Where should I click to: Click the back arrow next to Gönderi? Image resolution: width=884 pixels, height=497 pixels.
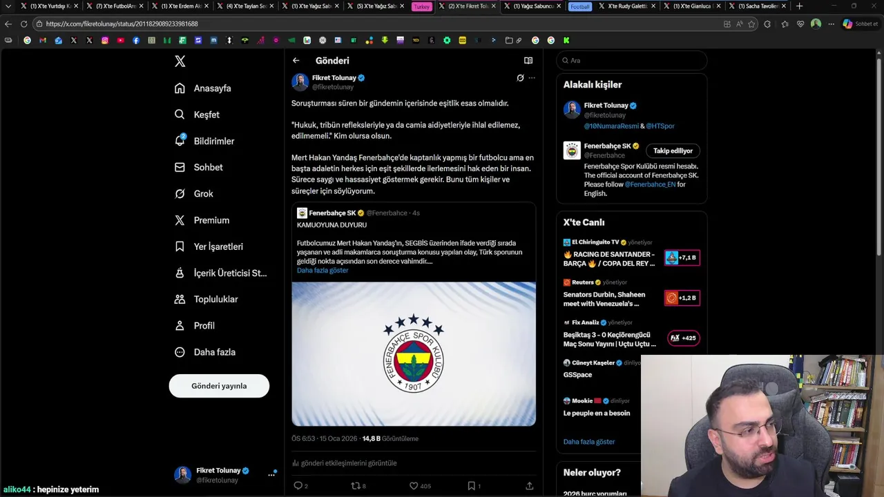click(296, 61)
